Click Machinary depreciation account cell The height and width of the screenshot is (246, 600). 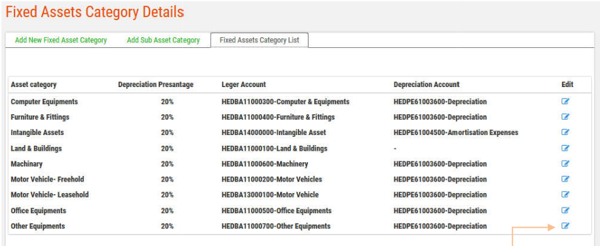click(440, 164)
